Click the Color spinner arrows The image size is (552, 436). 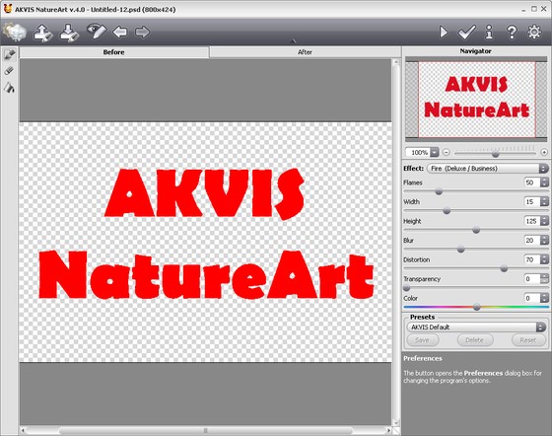(544, 298)
